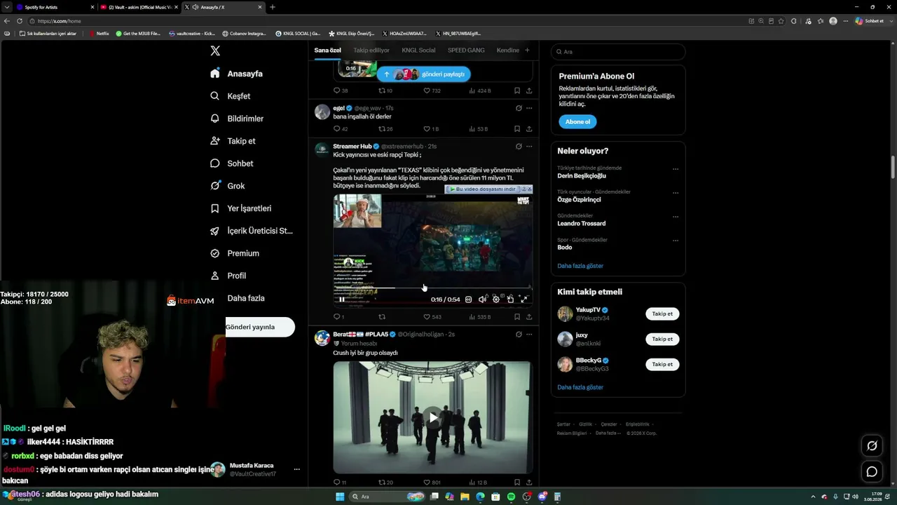897x505 pixels.
Task: Open Premium from the sidebar
Action: coord(234,253)
